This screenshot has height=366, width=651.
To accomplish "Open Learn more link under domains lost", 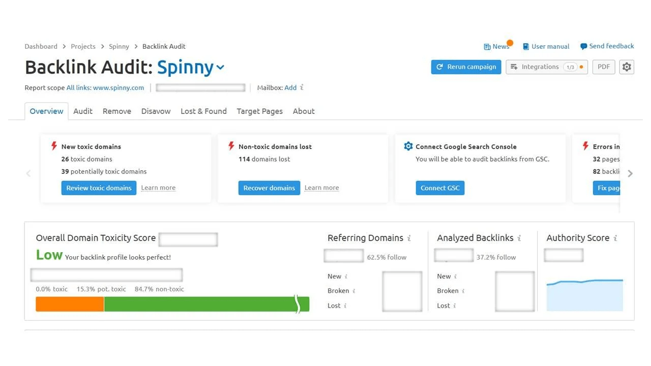I will point(321,188).
